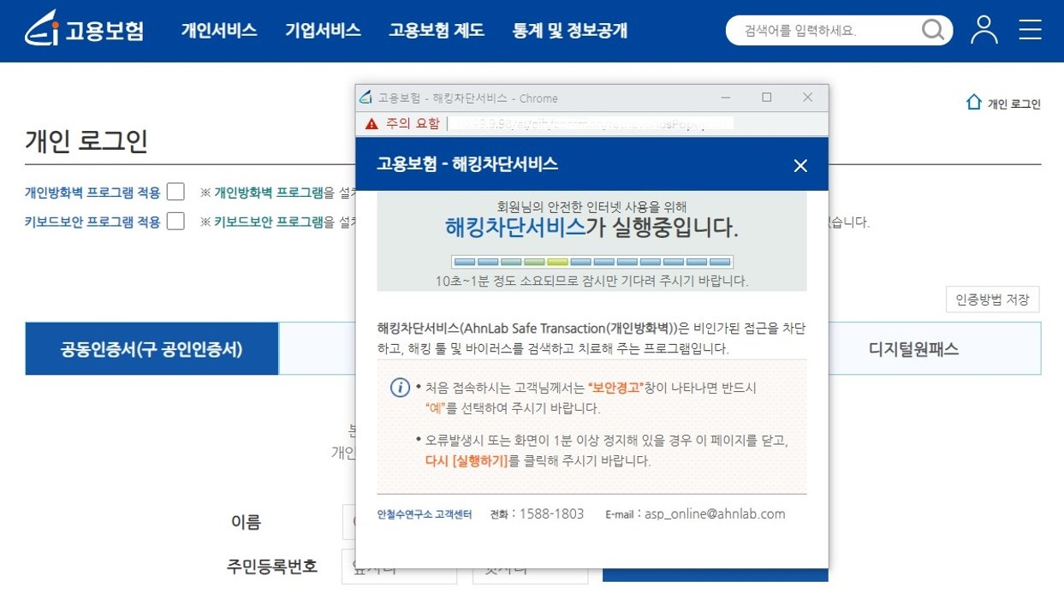1064x605 pixels.
Task: Enable 키보드보안 프로그램 적용 checkbox
Action: click(x=175, y=222)
